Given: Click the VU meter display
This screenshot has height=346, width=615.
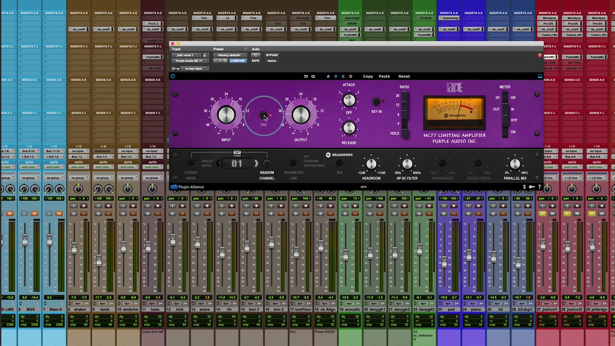Looking at the screenshot, I should coord(454,112).
